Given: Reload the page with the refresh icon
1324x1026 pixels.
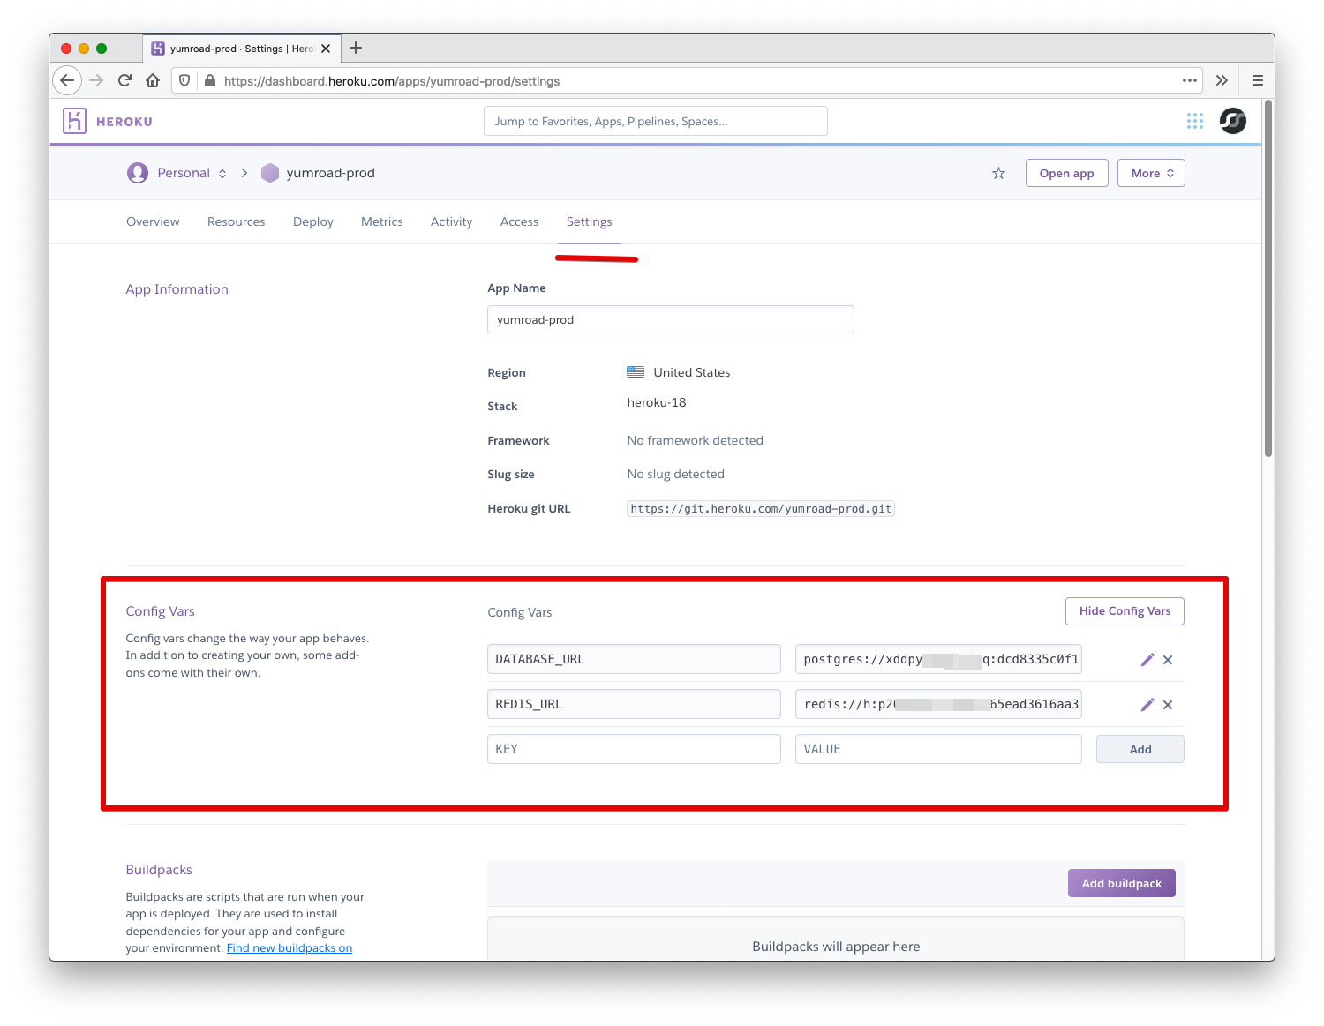Looking at the screenshot, I should tap(124, 80).
